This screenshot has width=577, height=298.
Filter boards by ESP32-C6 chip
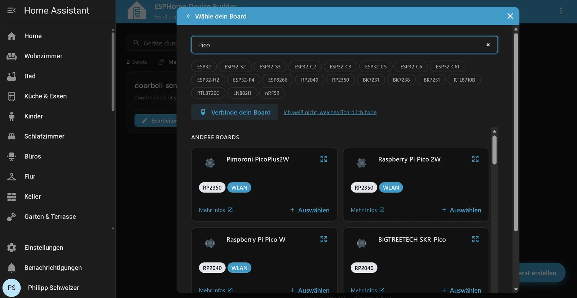click(411, 67)
